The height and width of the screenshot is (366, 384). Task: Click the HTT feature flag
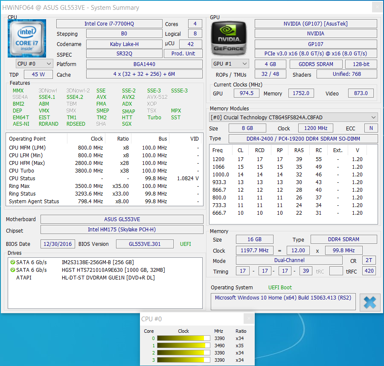tap(127, 118)
